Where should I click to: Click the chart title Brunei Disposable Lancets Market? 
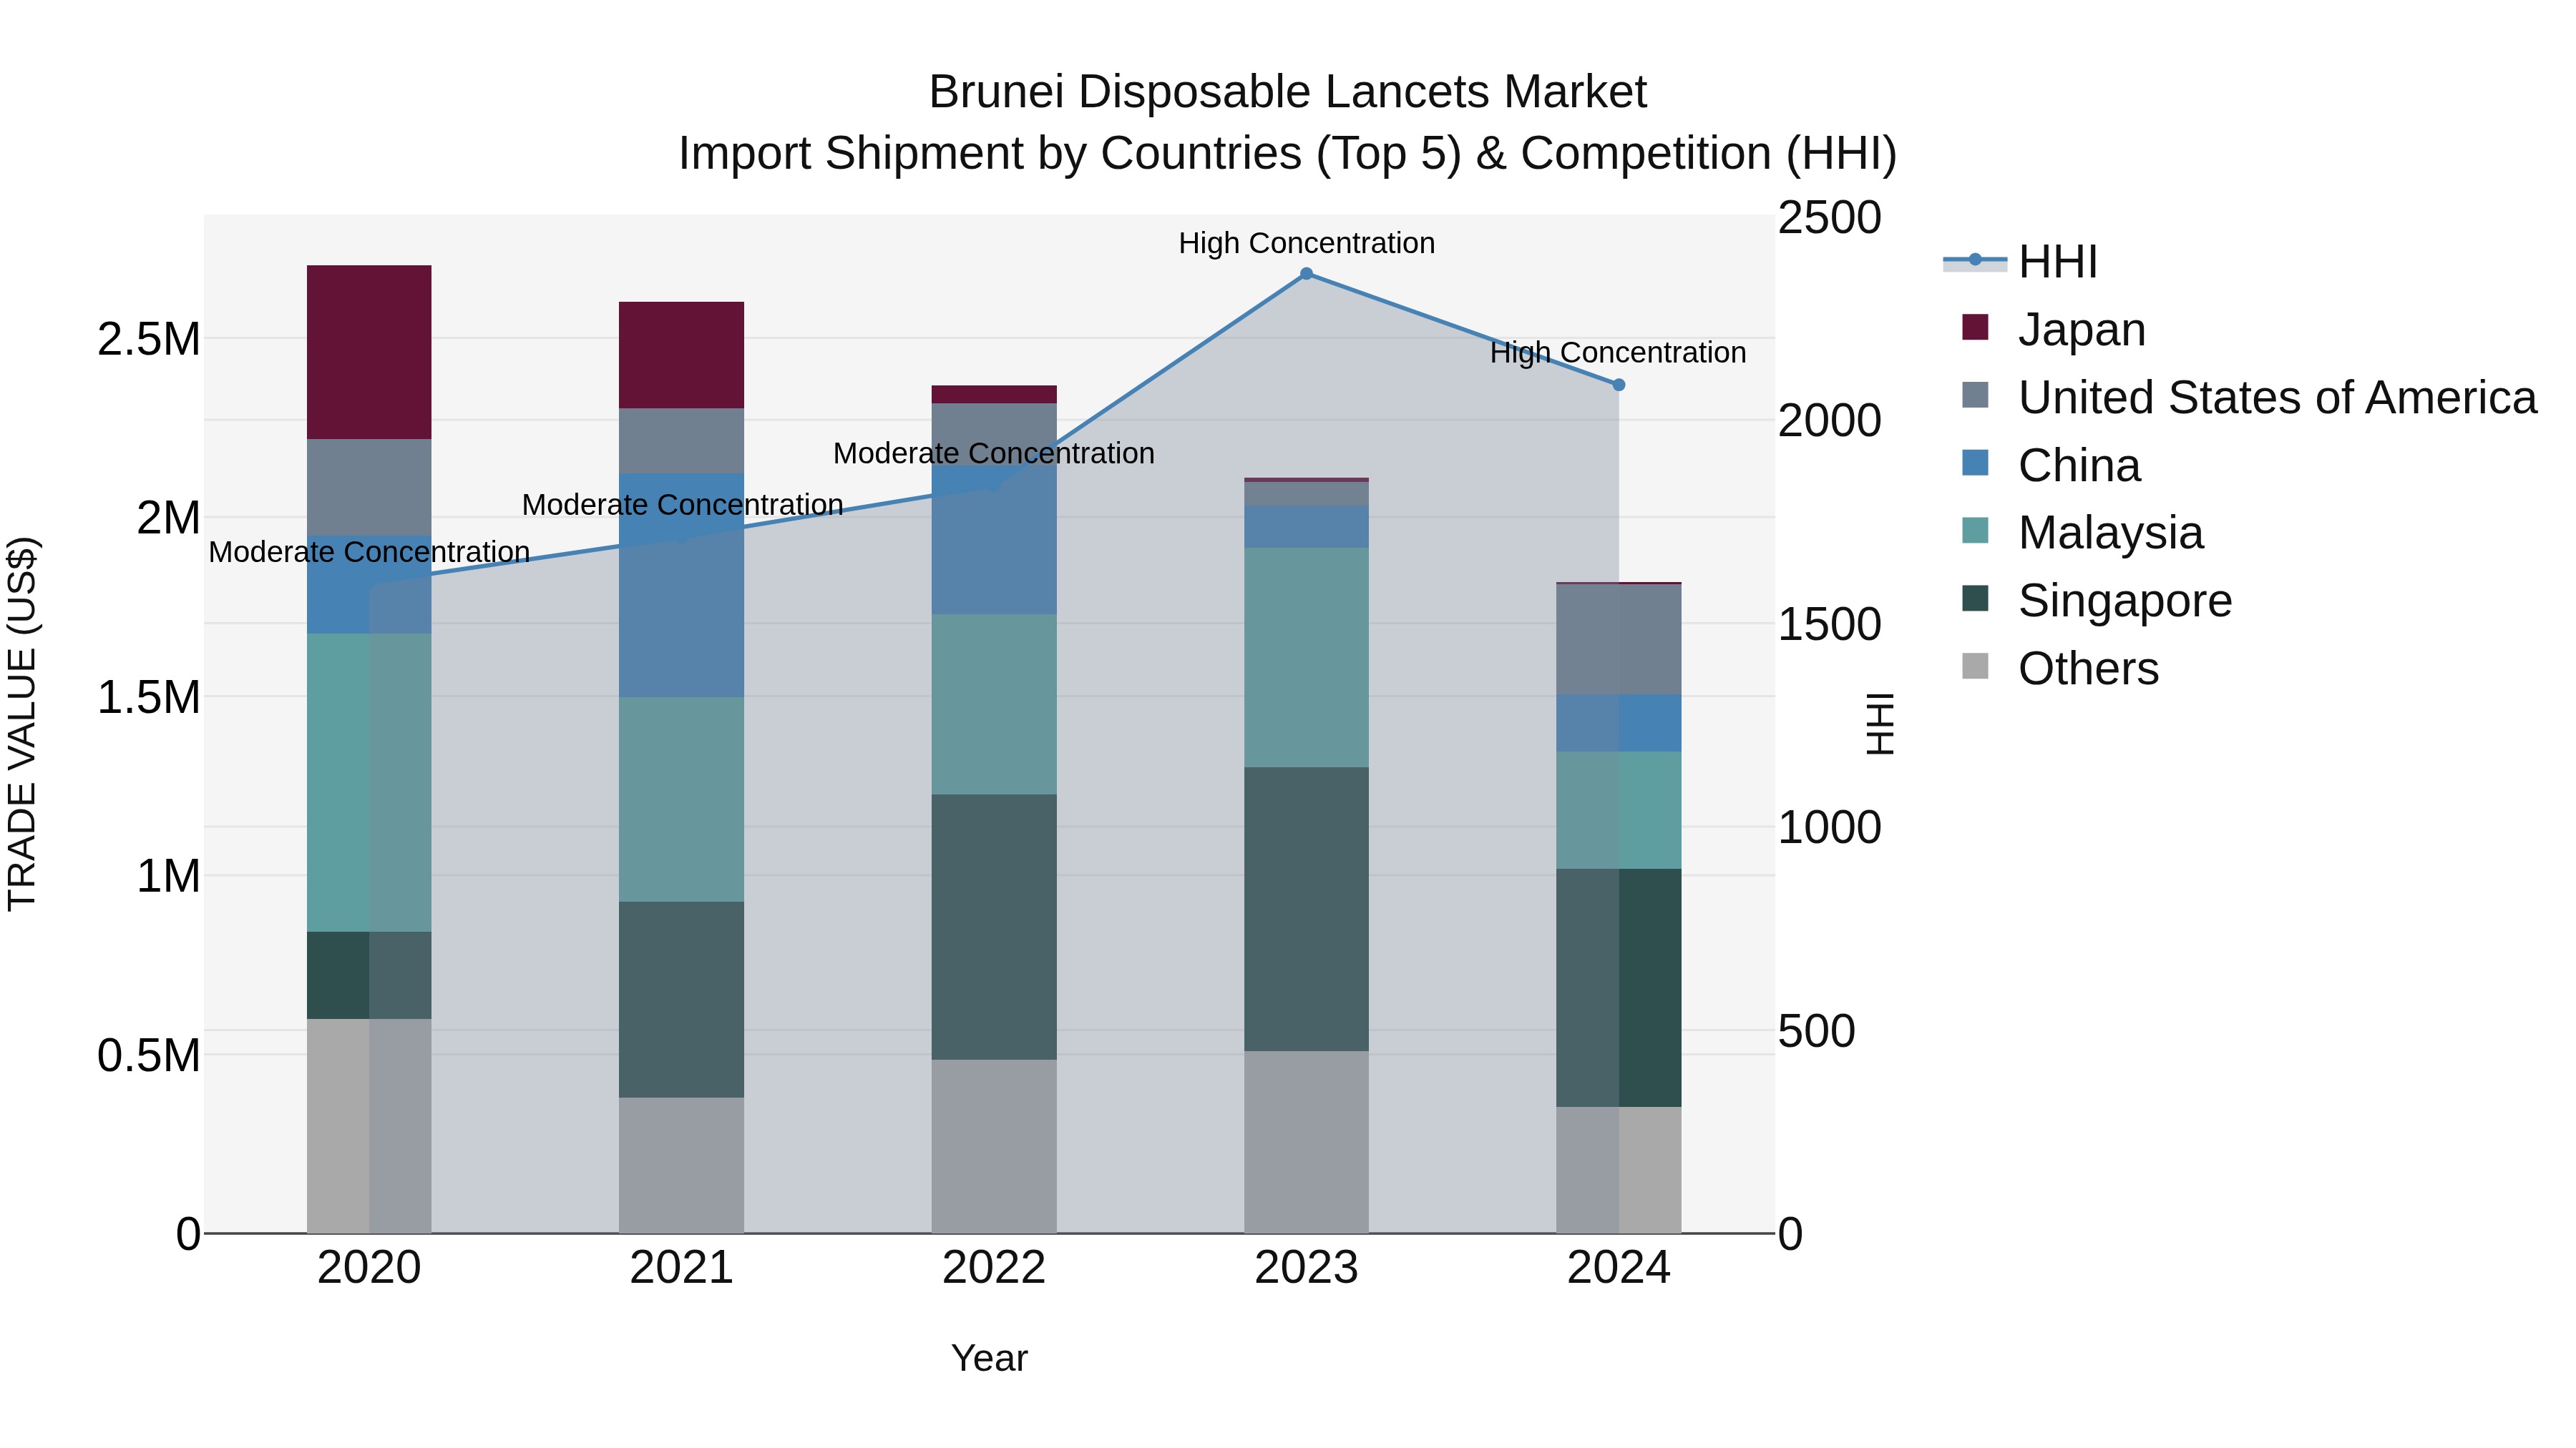(1288, 92)
